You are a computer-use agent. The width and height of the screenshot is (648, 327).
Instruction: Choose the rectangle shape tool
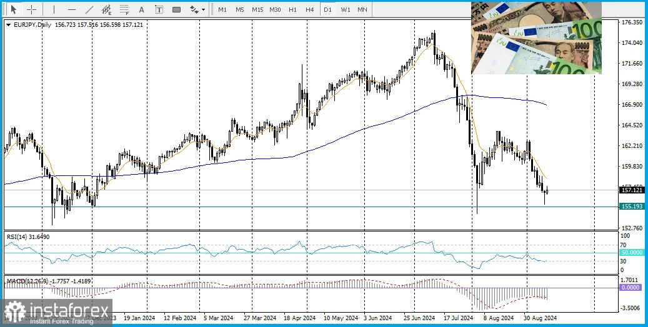pyautogui.click(x=176, y=9)
